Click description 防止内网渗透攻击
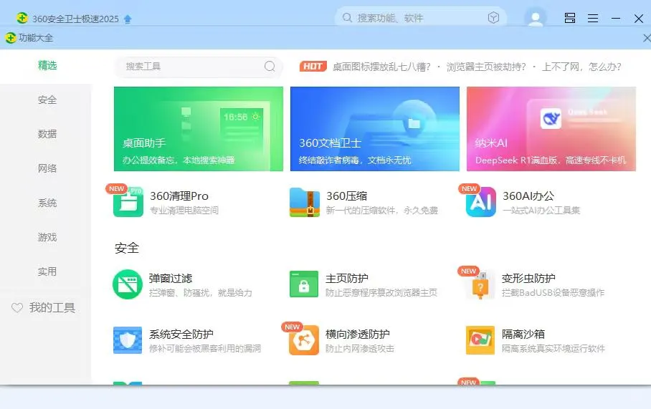This screenshot has height=409, width=651. click(360, 348)
